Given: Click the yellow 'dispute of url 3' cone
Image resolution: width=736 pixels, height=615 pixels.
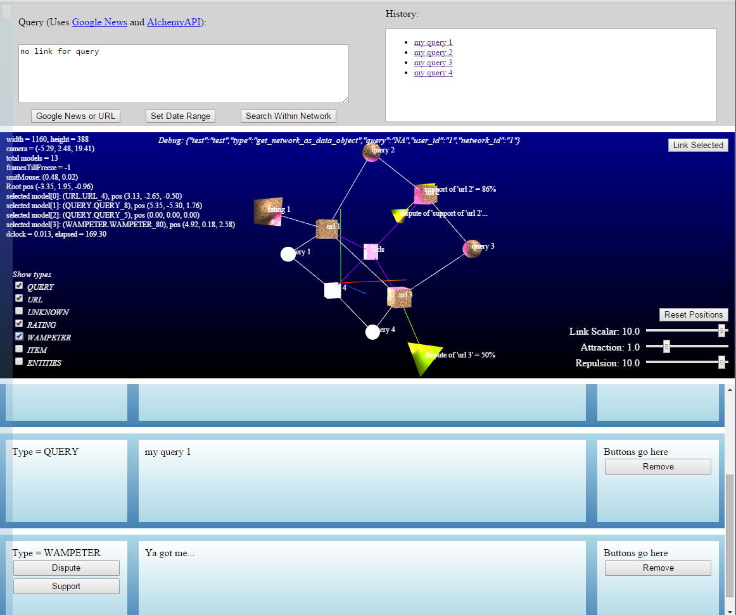Looking at the screenshot, I should (x=419, y=357).
